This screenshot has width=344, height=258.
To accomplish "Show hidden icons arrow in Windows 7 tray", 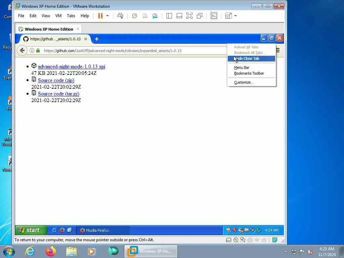I will (286, 252).
